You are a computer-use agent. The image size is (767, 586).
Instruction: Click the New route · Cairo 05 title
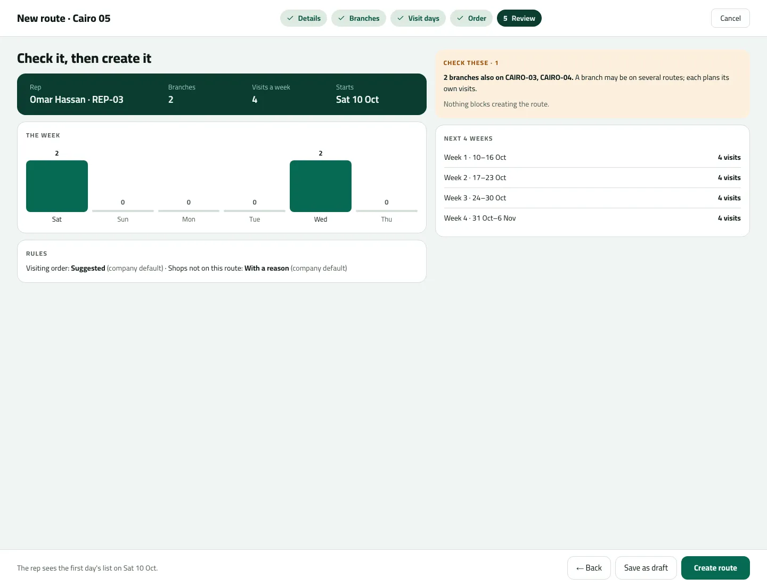64,18
